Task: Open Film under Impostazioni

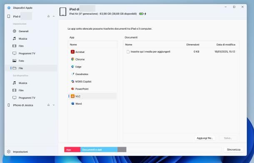Action: 32,46
